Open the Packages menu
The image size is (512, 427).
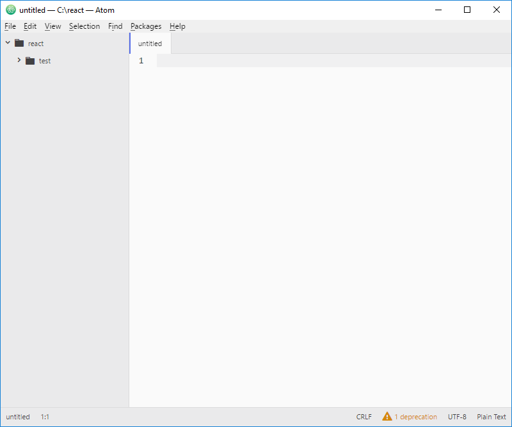click(146, 26)
